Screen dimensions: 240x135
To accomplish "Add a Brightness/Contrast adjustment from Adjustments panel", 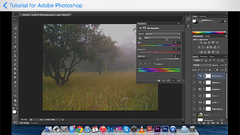I will (201, 43).
